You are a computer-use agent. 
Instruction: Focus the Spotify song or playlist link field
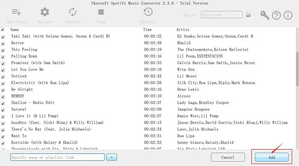57,157
